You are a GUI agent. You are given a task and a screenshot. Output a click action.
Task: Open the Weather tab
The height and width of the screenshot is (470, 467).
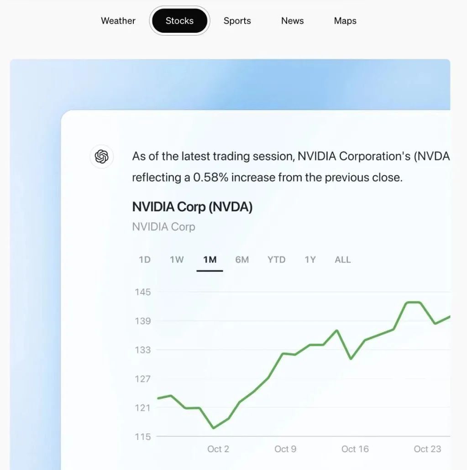118,21
